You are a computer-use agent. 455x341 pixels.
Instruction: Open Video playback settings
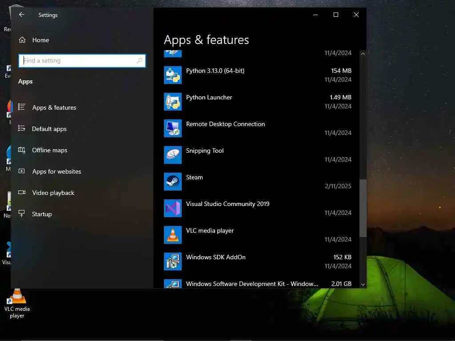point(53,193)
